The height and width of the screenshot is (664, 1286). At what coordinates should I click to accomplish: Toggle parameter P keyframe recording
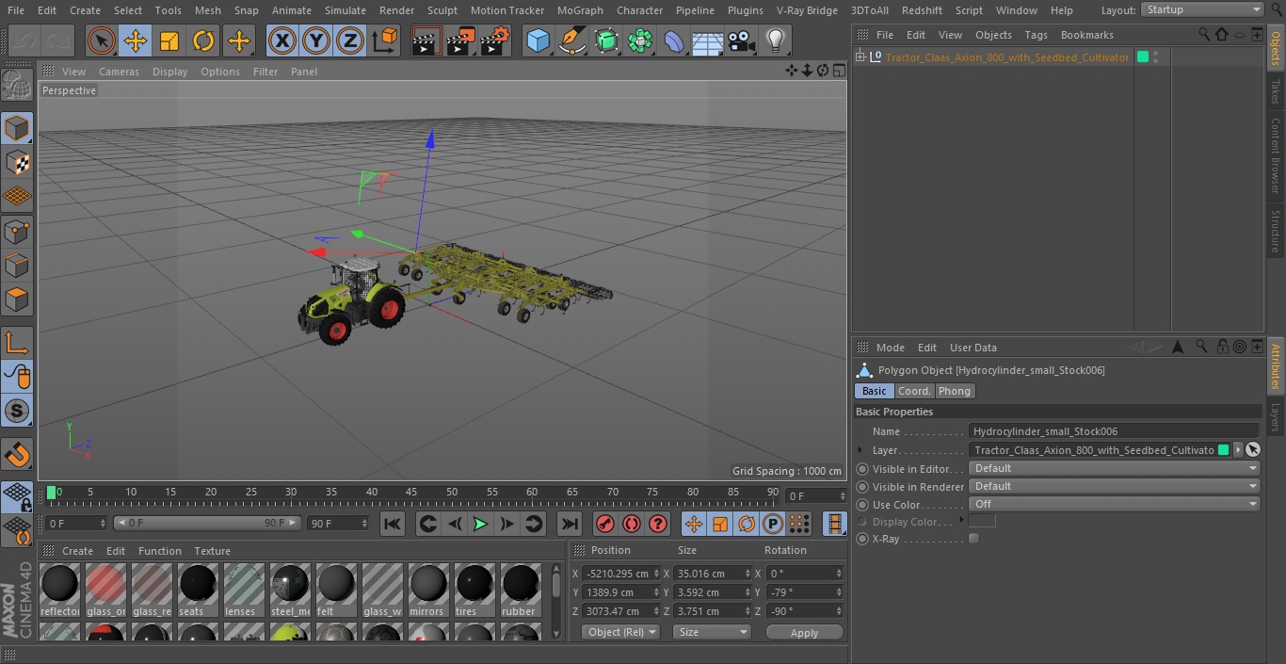click(x=773, y=524)
